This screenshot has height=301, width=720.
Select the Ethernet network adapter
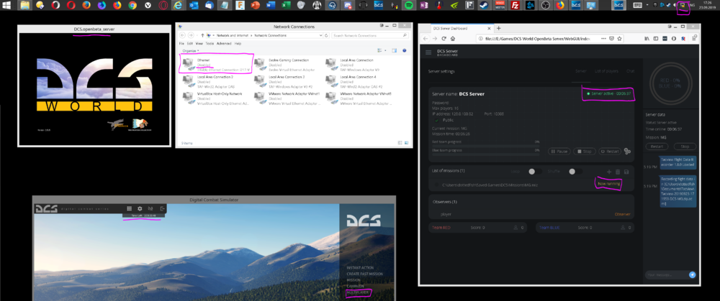point(216,65)
